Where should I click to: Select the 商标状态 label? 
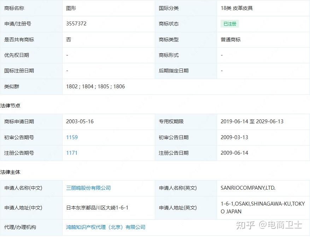click(169, 24)
